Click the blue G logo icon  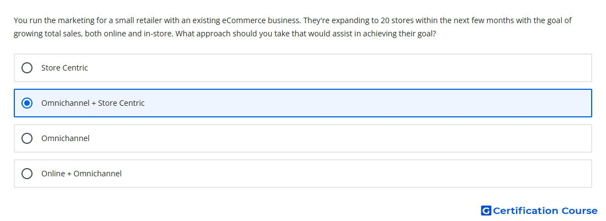pos(486,211)
